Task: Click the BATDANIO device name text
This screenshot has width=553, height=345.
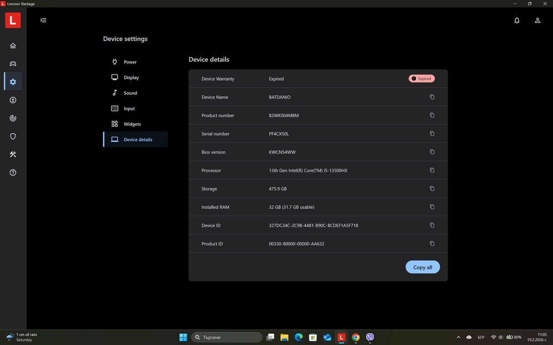Action: 280,97
